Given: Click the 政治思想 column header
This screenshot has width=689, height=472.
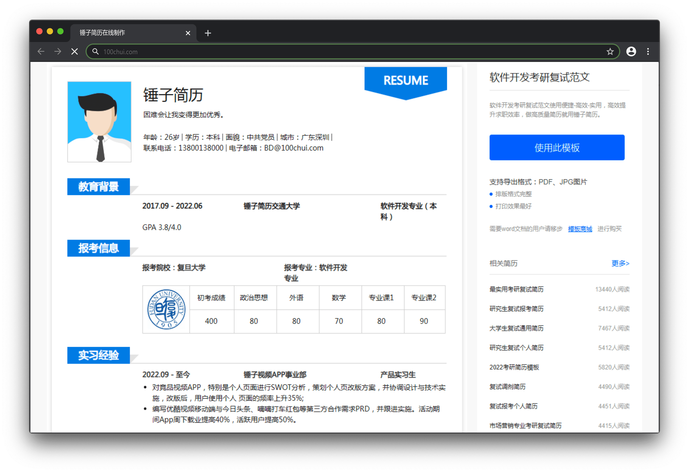Looking at the screenshot, I should click(x=254, y=298).
